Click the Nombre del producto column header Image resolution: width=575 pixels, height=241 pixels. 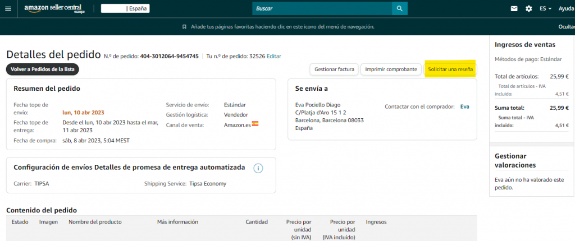[x=95, y=222]
